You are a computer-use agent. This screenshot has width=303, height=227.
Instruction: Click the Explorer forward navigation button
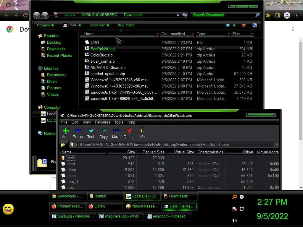pos(45,15)
